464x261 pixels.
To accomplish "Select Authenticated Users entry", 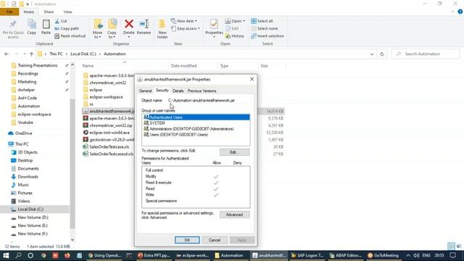I will [196, 117].
